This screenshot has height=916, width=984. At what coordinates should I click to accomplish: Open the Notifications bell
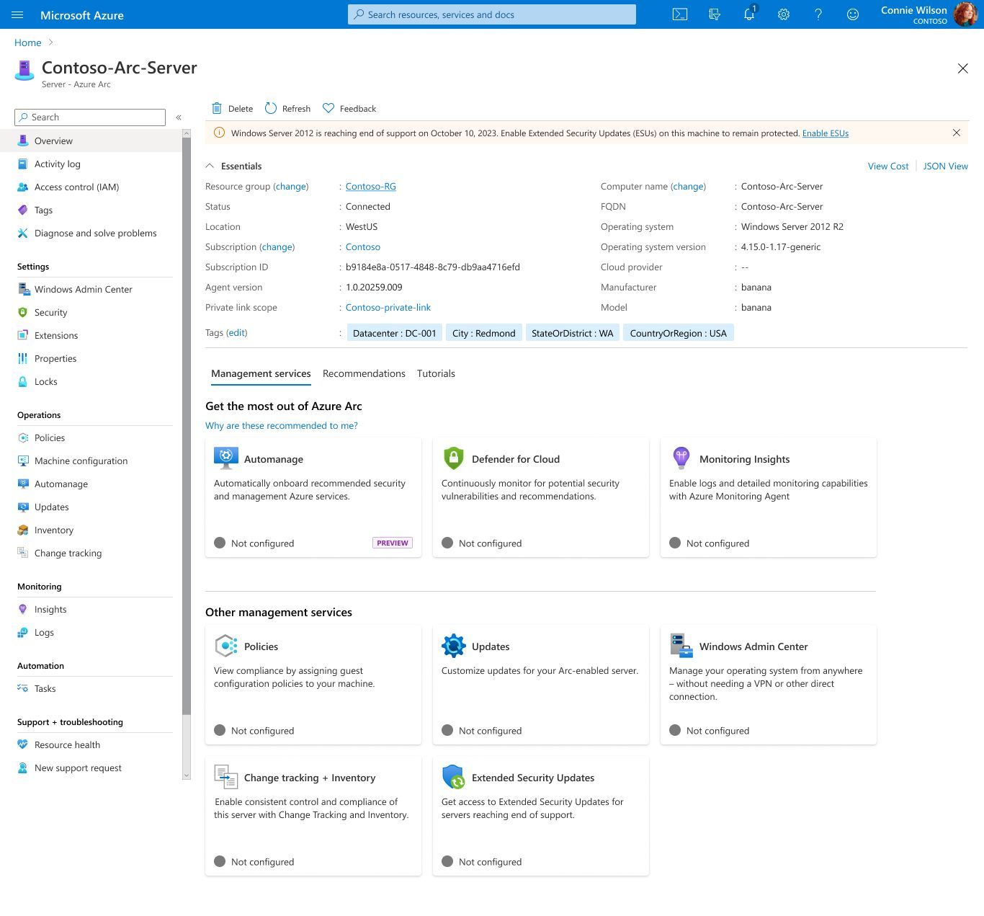(x=748, y=14)
